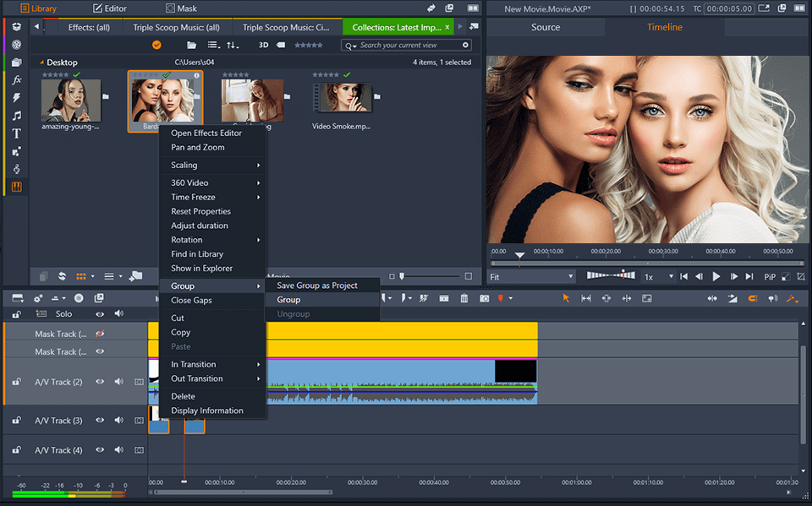
Task: Mute audio on A/V Track (3)
Action: tap(118, 420)
